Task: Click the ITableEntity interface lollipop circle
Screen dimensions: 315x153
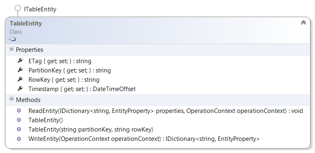Action: click(18, 8)
